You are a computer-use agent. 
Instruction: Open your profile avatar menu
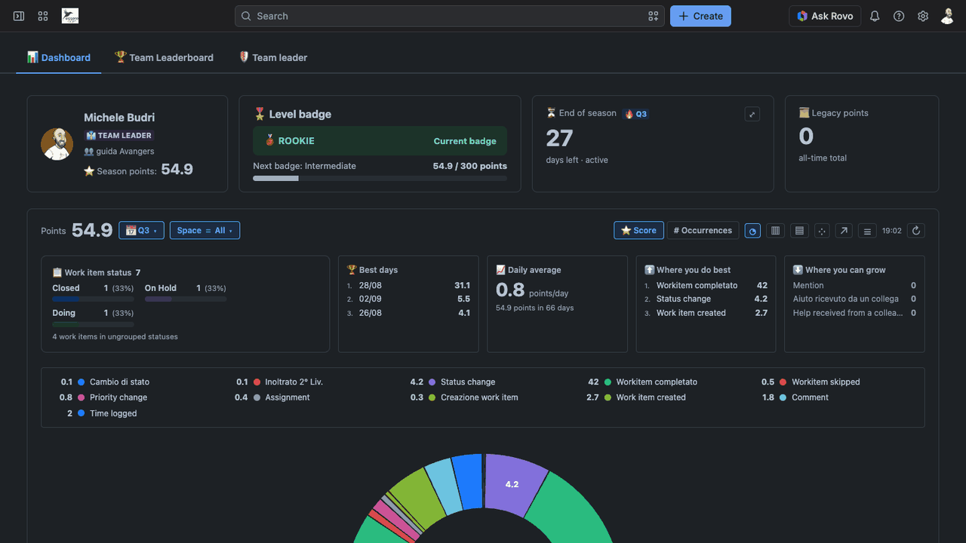[x=947, y=16]
